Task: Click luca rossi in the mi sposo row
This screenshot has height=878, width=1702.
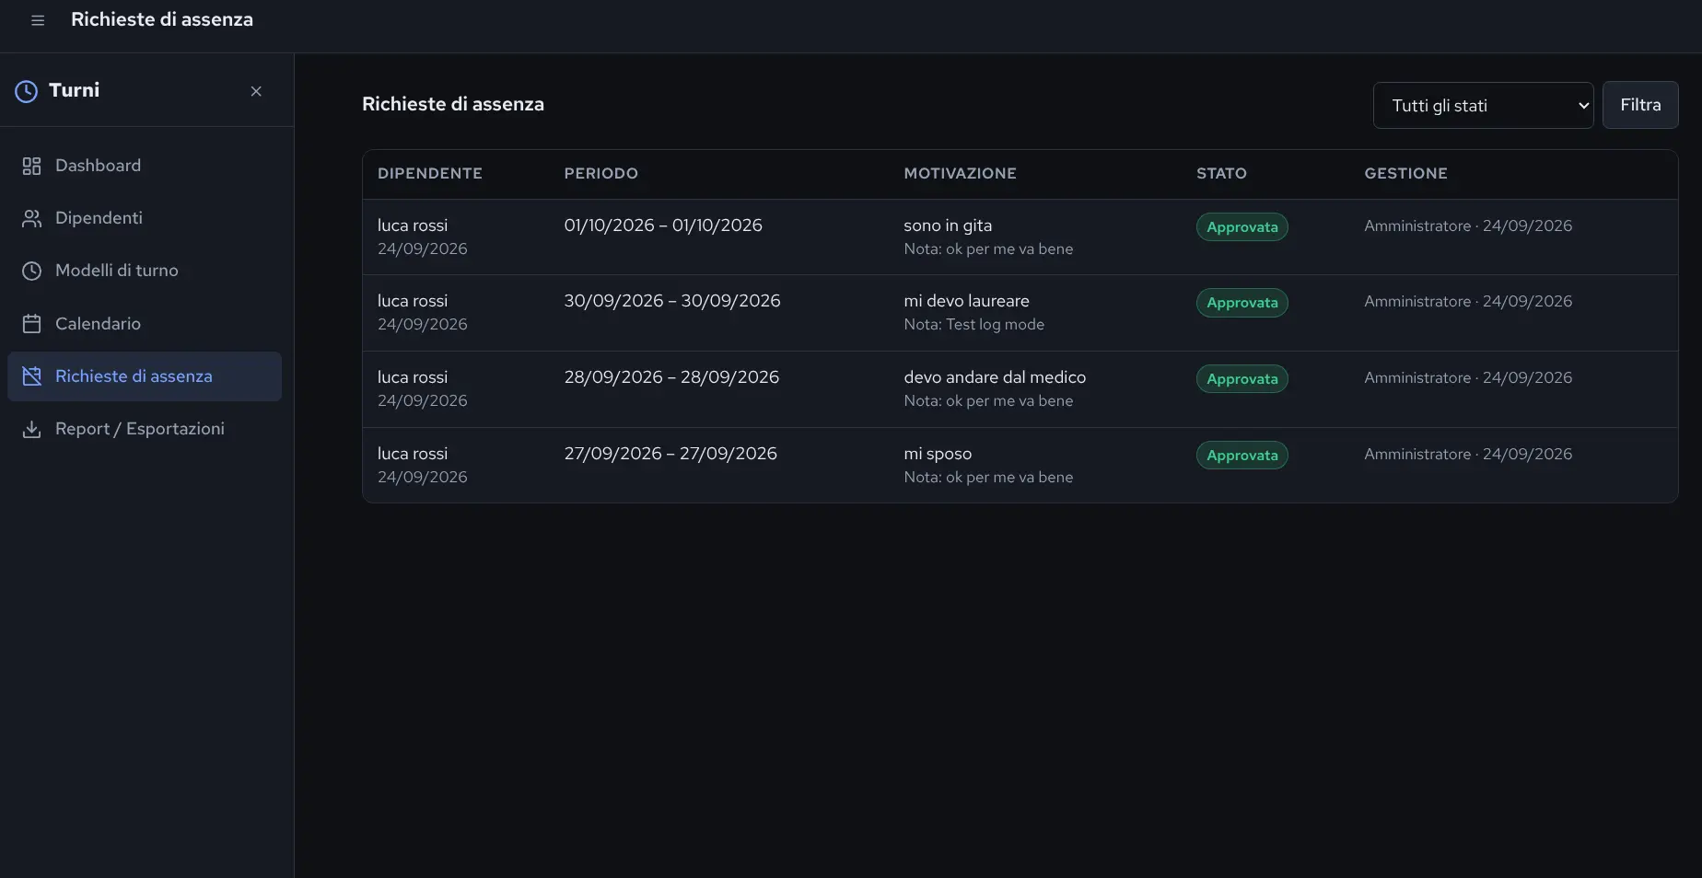Action: 413,454
